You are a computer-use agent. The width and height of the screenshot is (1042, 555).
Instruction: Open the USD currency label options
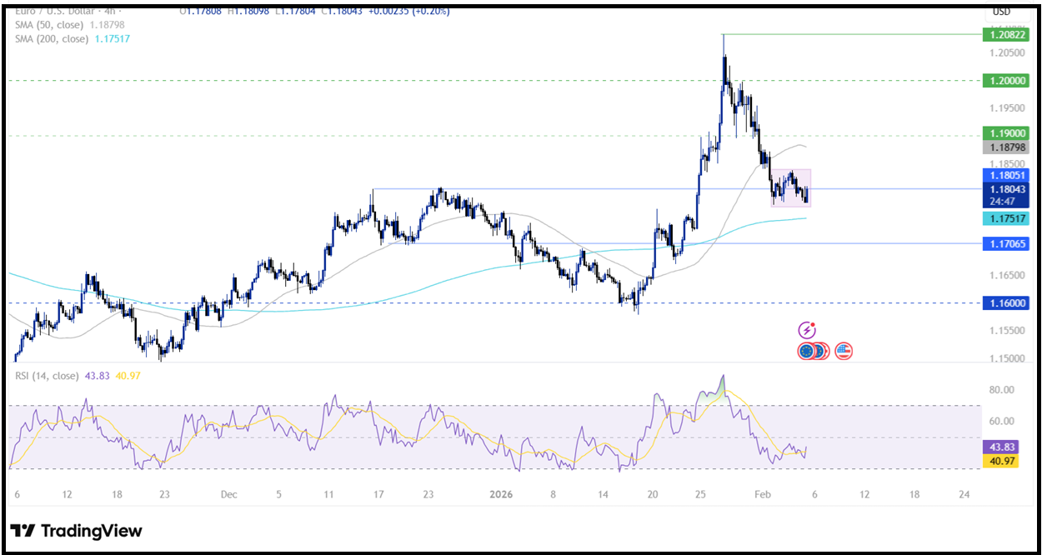click(1002, 12)
